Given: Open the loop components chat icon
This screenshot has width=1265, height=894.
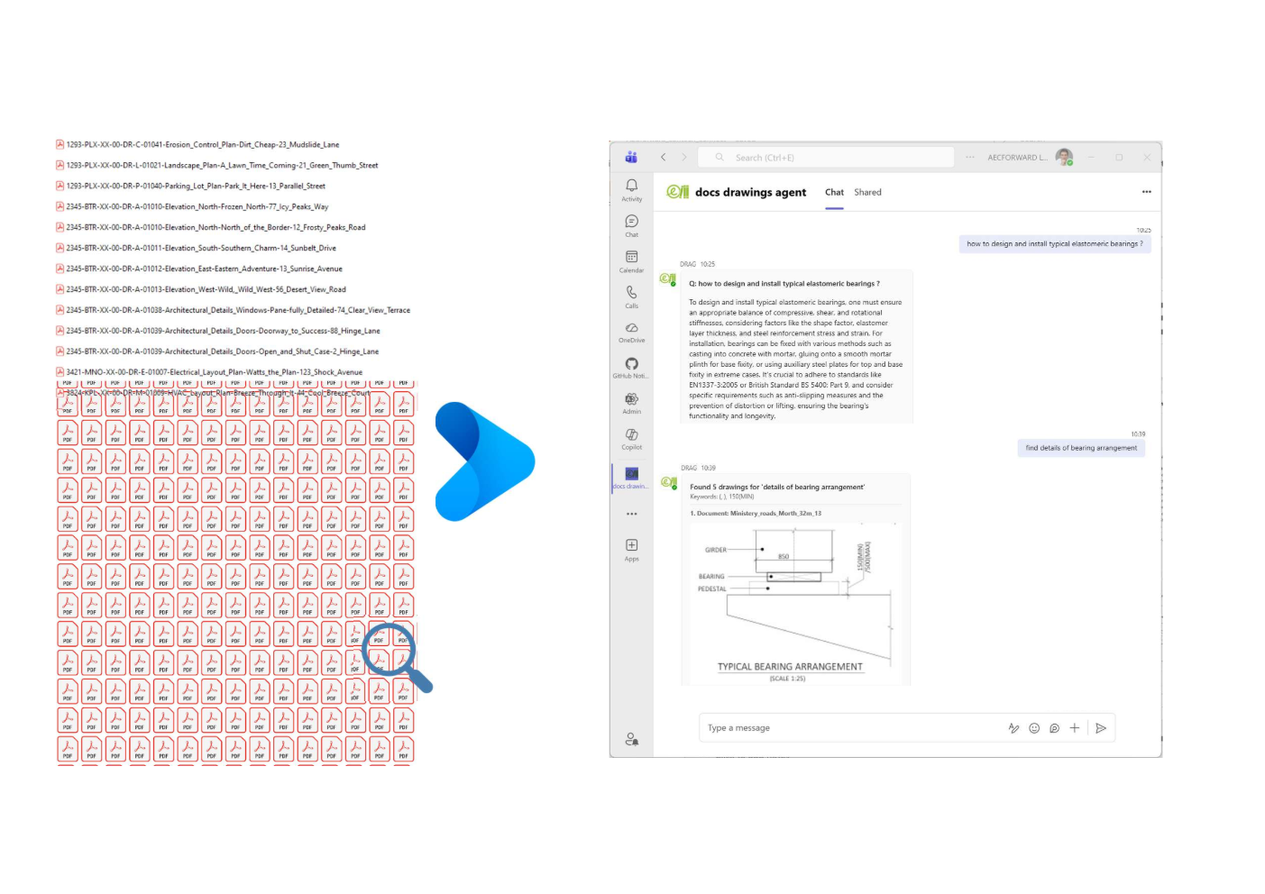Looking at the screenshot, I should 1054,728.
